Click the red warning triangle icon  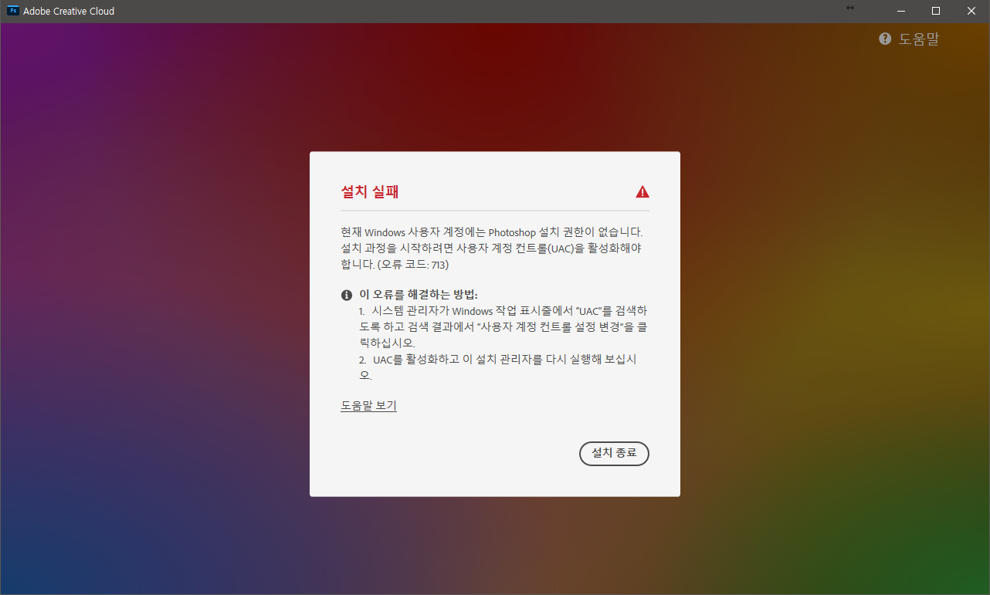642,192
